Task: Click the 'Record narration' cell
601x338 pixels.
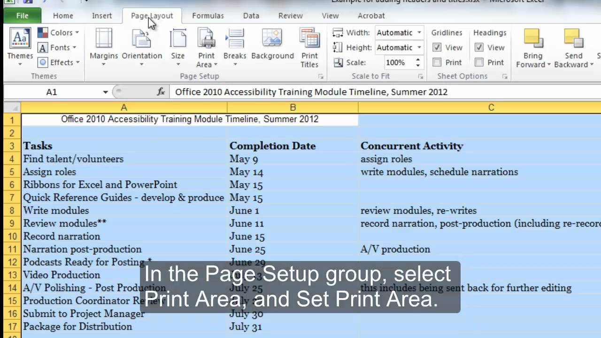Action: [124, 236]
